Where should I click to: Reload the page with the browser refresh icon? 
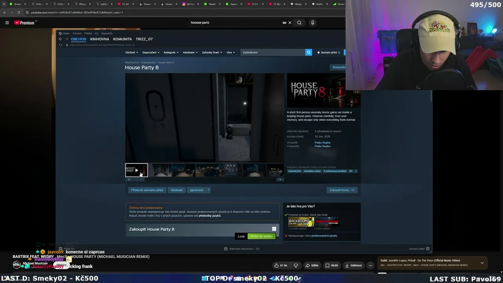[x=18, y=13]
